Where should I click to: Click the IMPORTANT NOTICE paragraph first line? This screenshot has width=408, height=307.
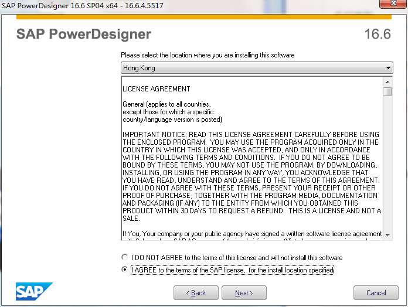[x=251, y=134]
